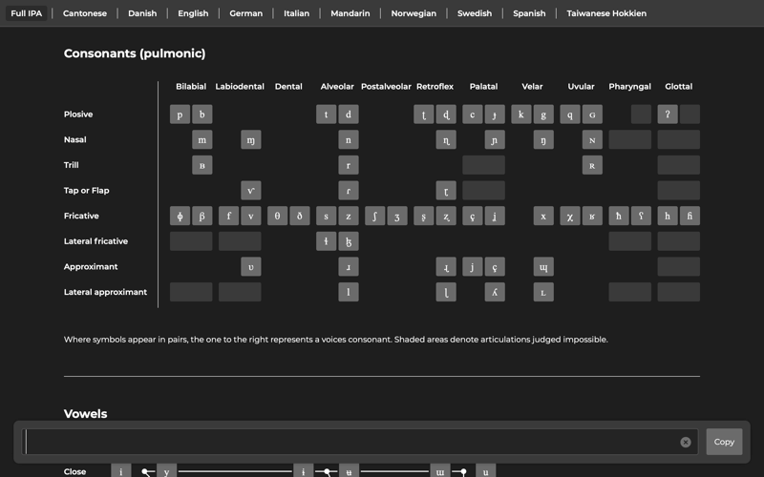Image resolution: width=764 pixels, height=477 pixels.
Task: Open the Taiwanese Hokkien tab
Action: tap(606, 13)
